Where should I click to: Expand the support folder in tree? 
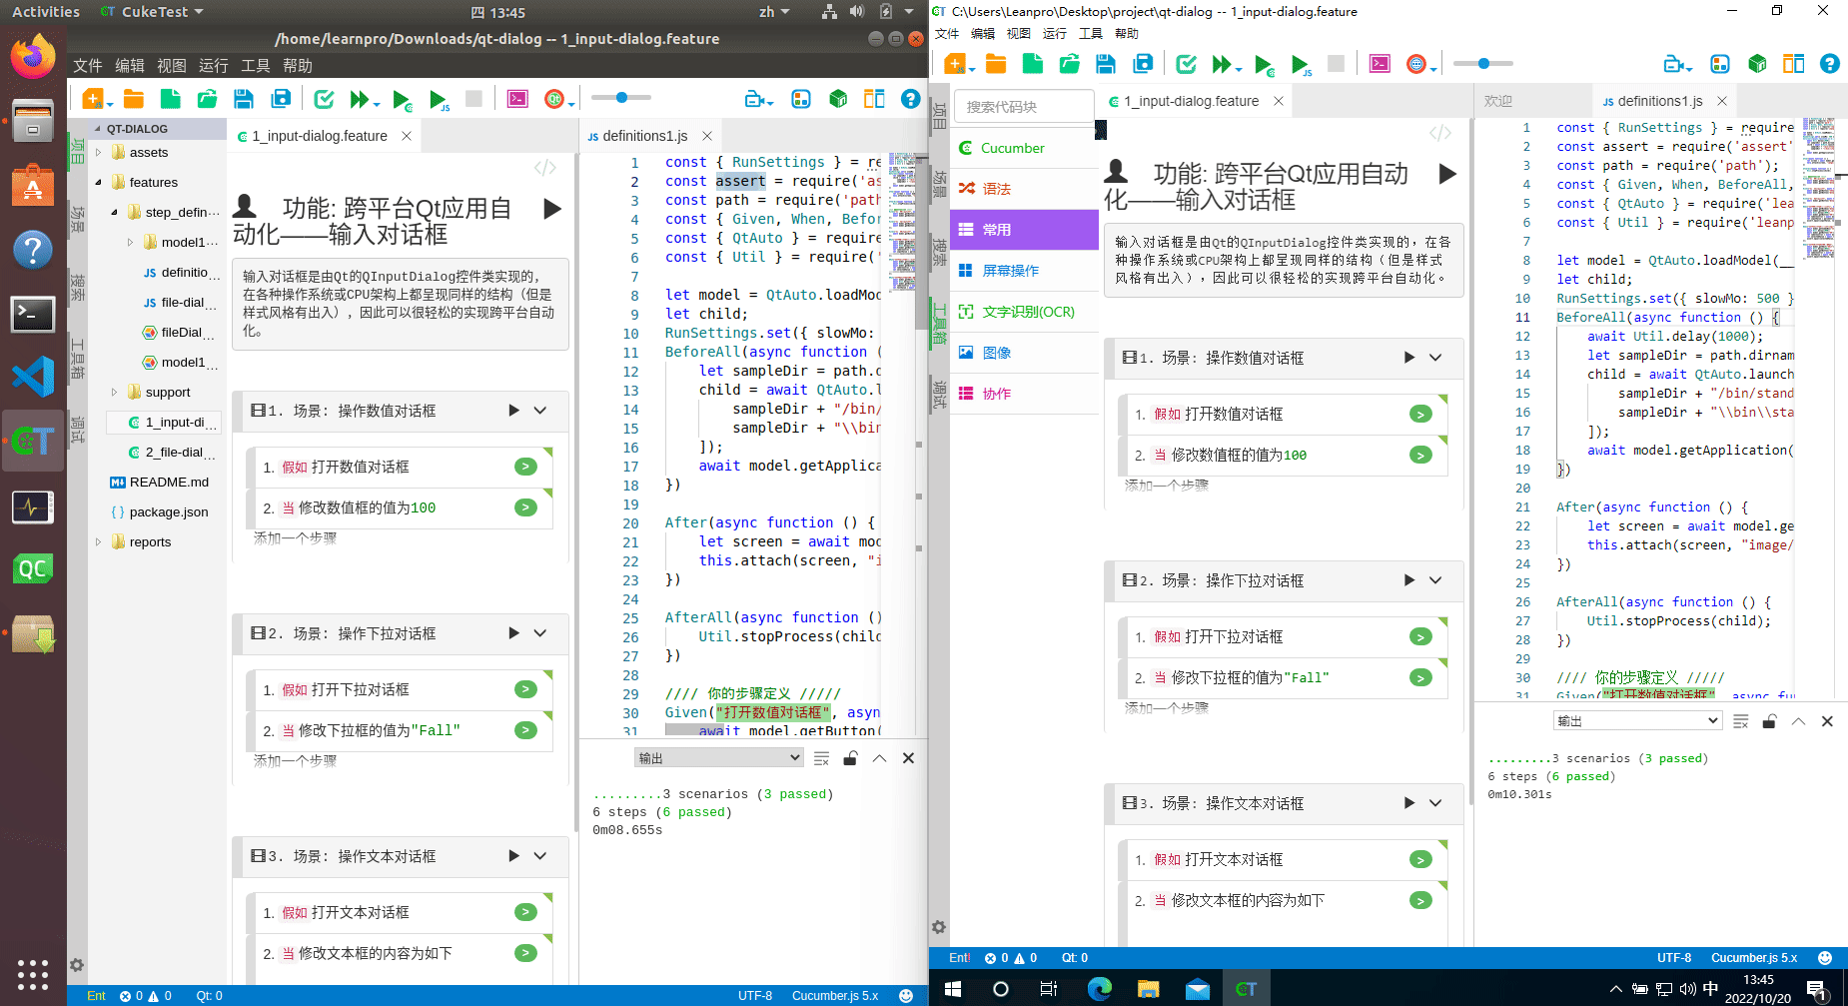click(x=114, y=393)
